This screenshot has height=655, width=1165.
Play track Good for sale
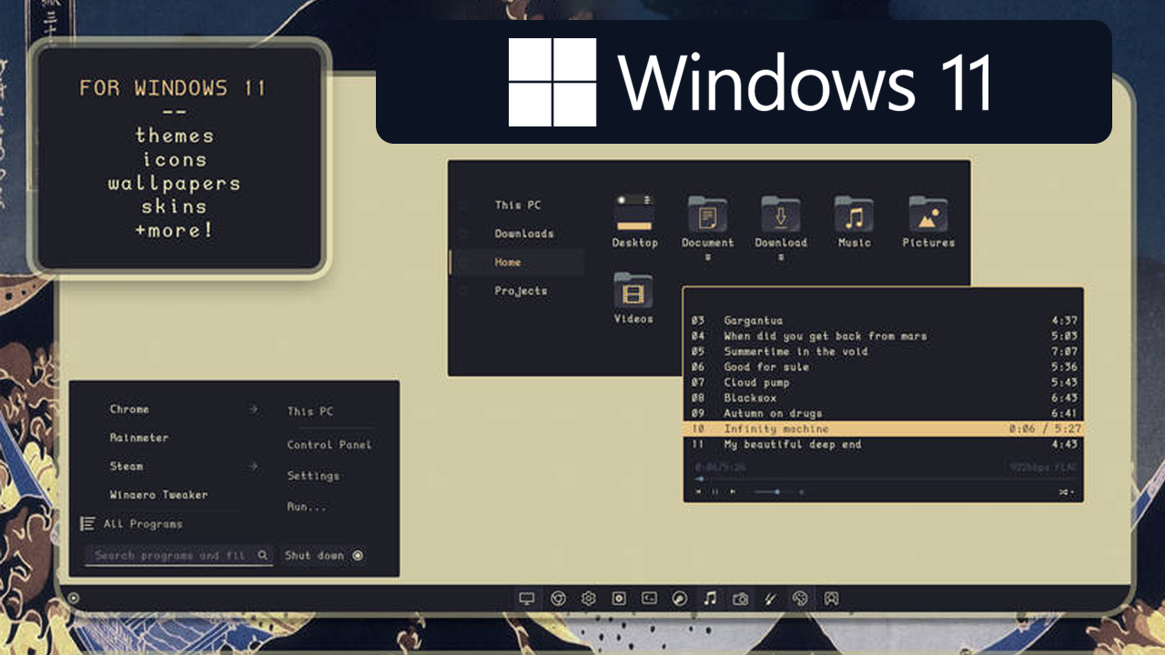point(884,367)
